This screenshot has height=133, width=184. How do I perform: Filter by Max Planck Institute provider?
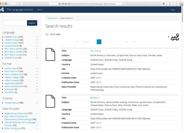[18, 118]
